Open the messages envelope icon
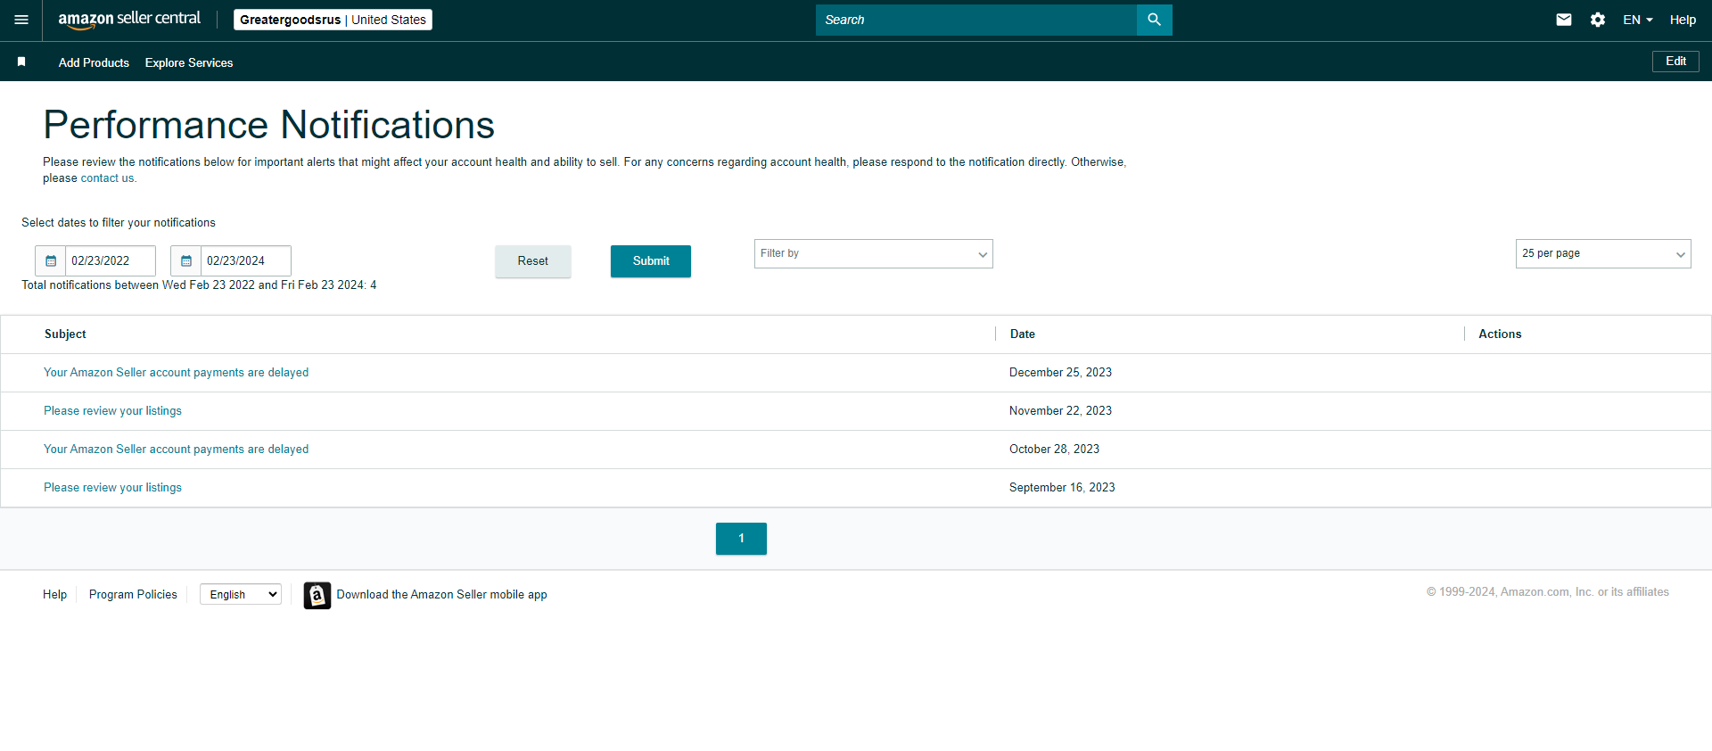The height and width of the screenshot is (751, 1712). 1564,20
